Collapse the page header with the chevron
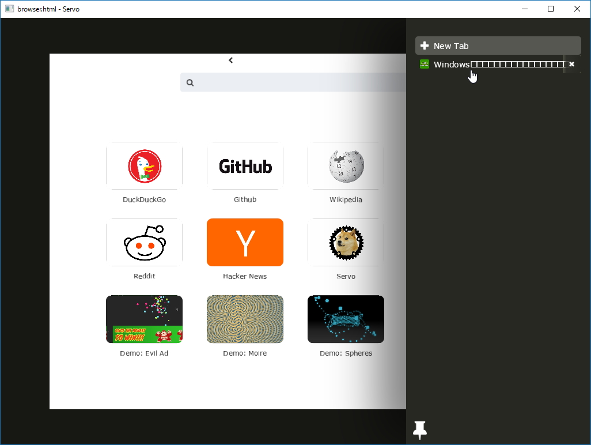This screenshot has width=591, height=445. point(230,60)
